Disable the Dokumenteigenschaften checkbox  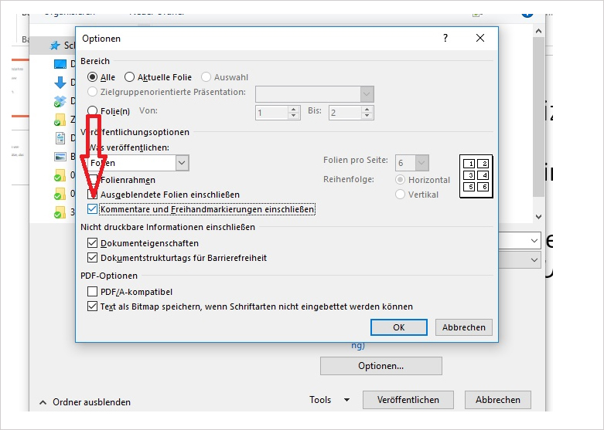point(93,243)
